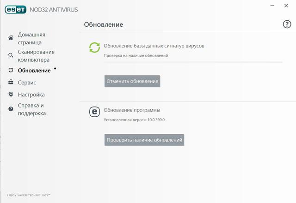Click the circular arrows icon in sidebar
296x203 pixels.
click(11, 71)
